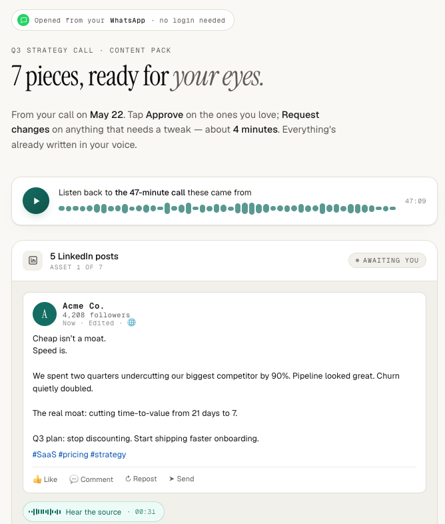The image size is (445, 524).
Task: Open the #pricing hashtag
Action: (73, 455)
